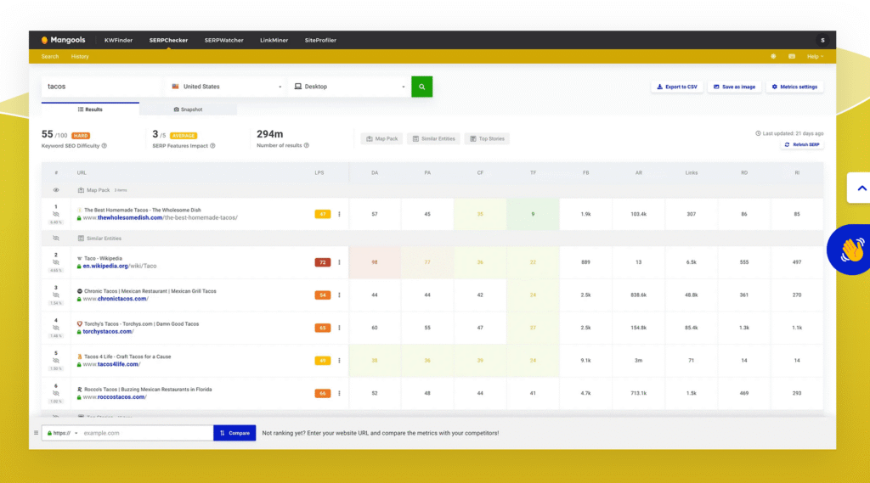Click the green search button
The height and width of the screenshot is (483, 870).
421,87
